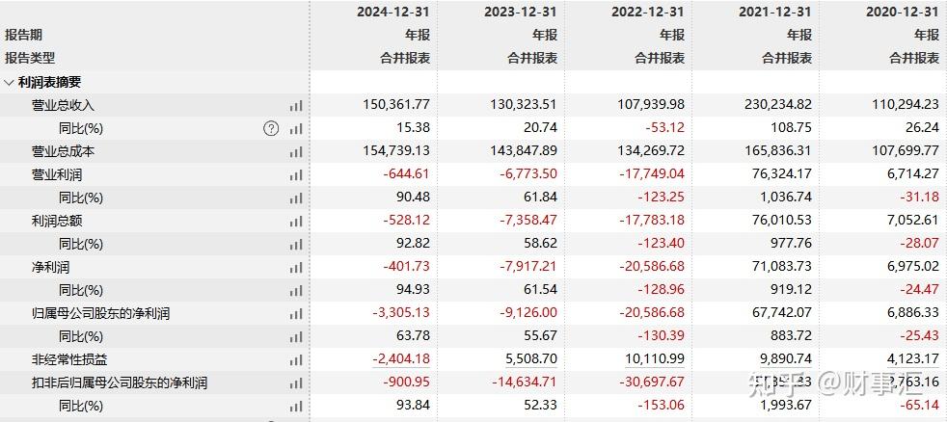Show chart for 非经常性损益 row

point(295,360)
